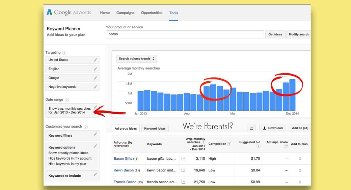Click the Download button
Image resolution: width=351 pixels, height=190 pixels.
(x=273, y=128)
